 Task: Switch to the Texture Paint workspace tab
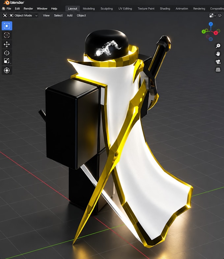click(x=146, y=9)
